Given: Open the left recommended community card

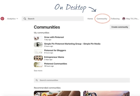Looking at the screenshot, I should 57,93.
